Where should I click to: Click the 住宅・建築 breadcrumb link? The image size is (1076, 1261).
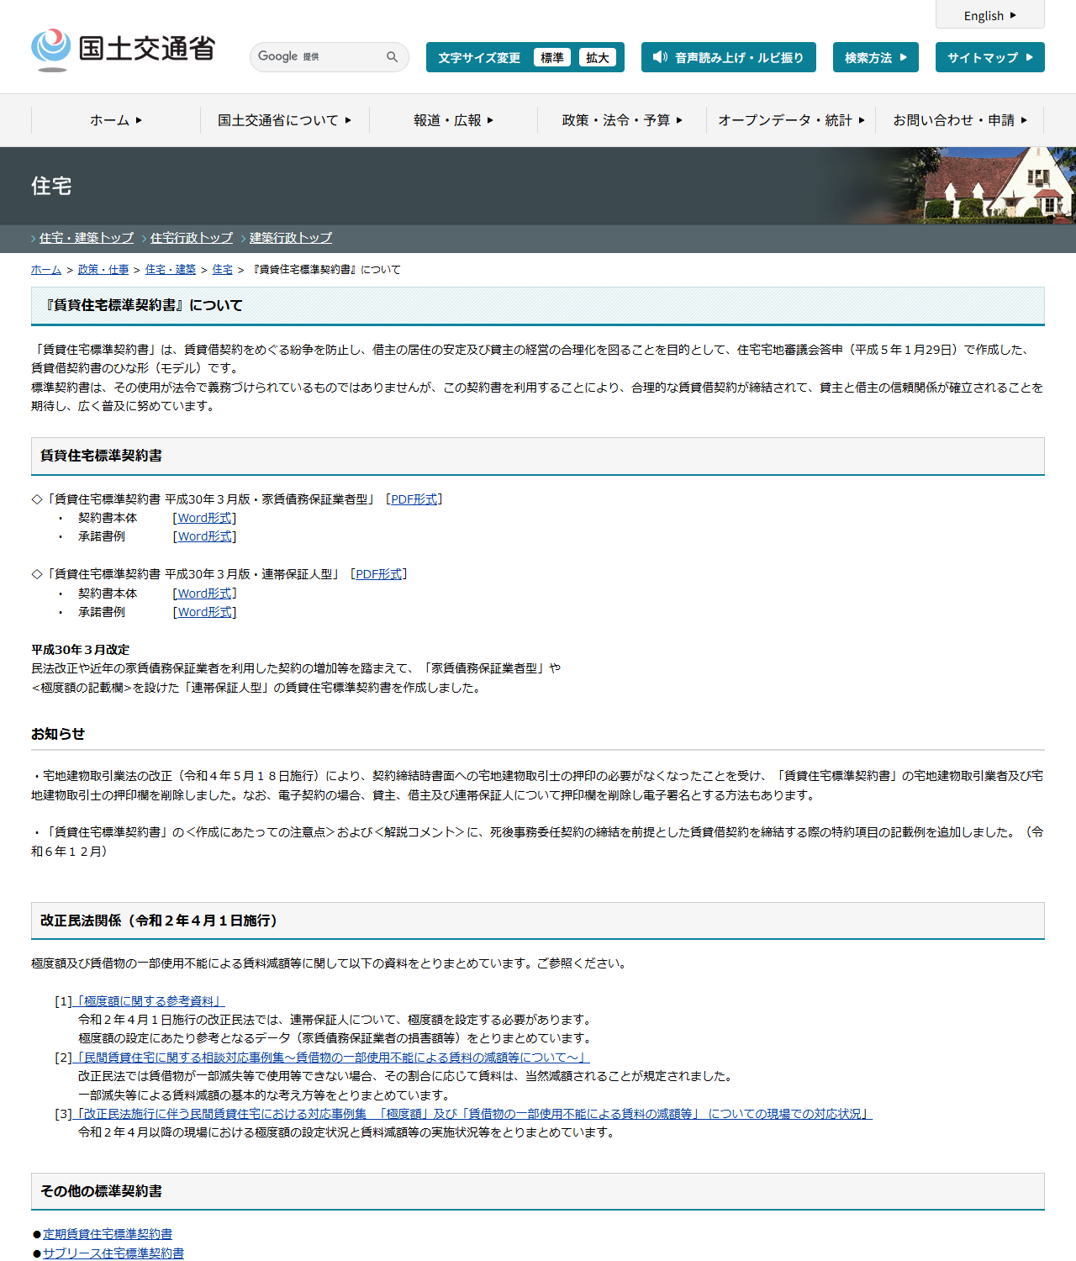(171, 270)
